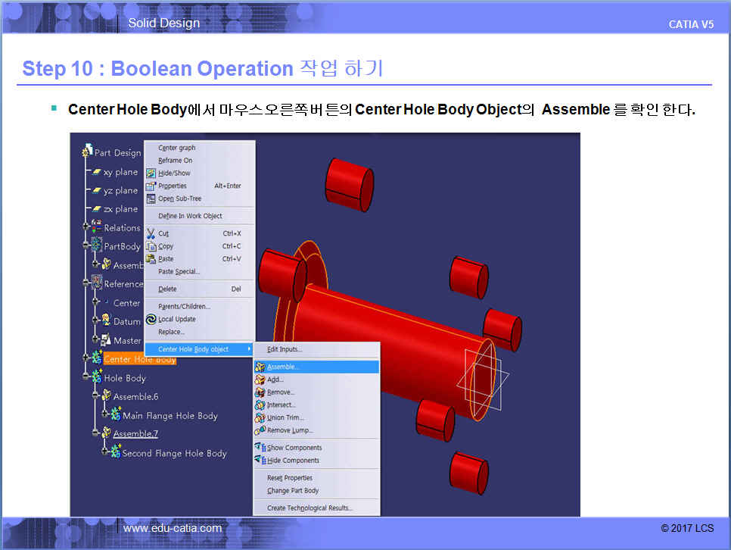Select Assemble.7 in the specification tree
The width and height of the screenshot is (731, 550).
[x=135, y=434]
